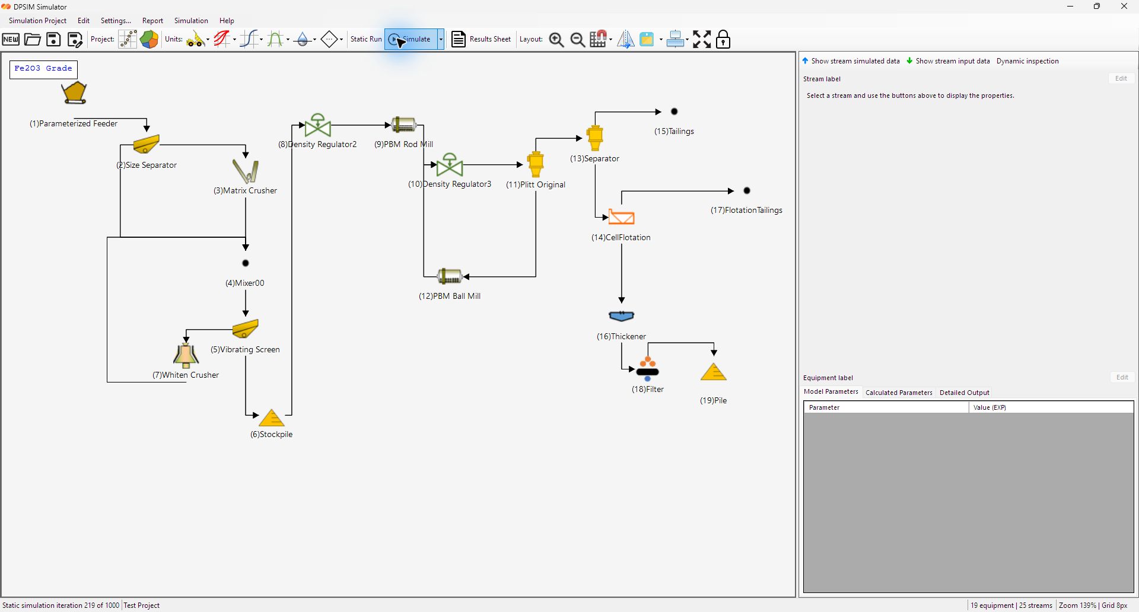Expand the align layout dropdown arrow
The width and height of the screenshot is (1139, 612).
688,40
